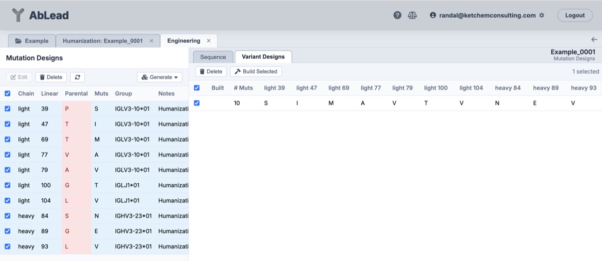
Task: Deselect the 10-mutation variant design row checkbox
Action: click(197, 103)
